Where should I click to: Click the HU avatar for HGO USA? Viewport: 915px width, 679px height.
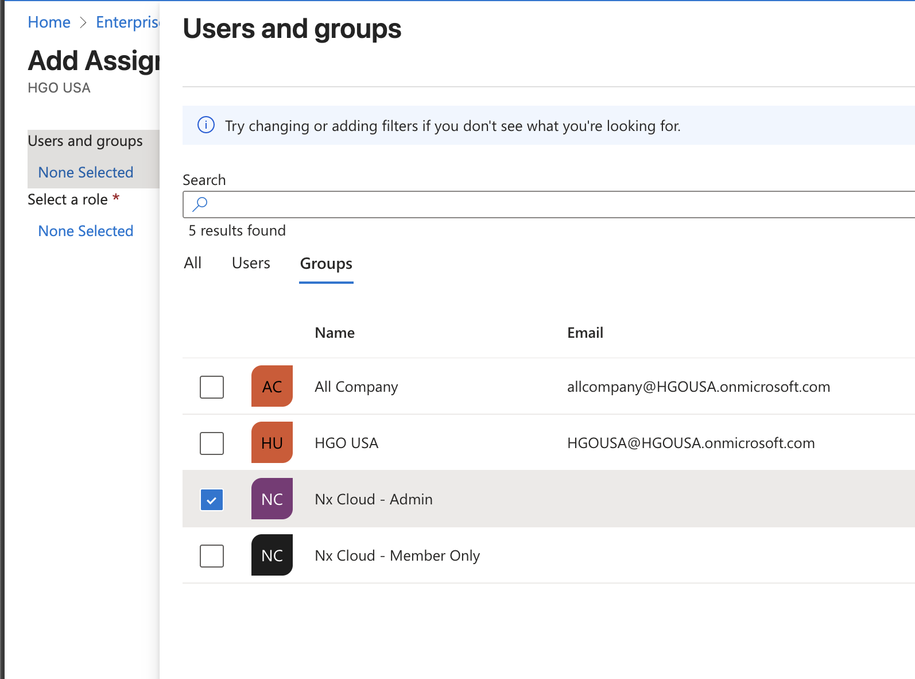click(272, 442)
